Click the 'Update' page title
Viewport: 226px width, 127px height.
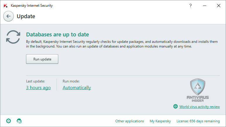[x=26, y=16]
